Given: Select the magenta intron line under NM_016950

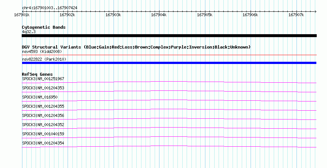Looking at the screenshot, I should click(x=169, y=100).
